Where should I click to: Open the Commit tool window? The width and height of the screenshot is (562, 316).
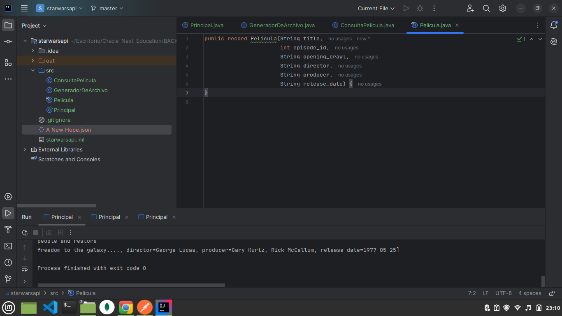[x=8, y=42]
